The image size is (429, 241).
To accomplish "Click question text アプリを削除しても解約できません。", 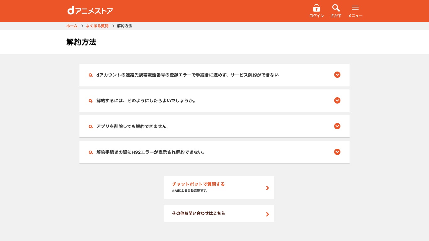I will 133,126.
